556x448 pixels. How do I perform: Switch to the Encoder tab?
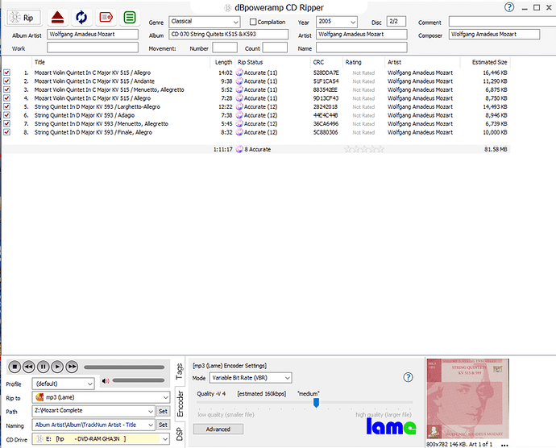[x=180, y=404]
